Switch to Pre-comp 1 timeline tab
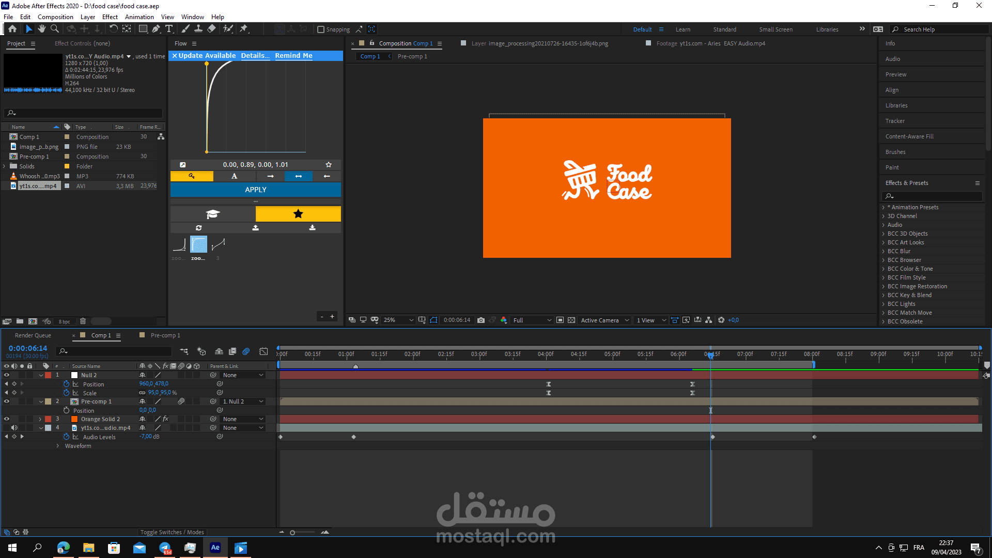992x558 pixels. pos(165,335)
